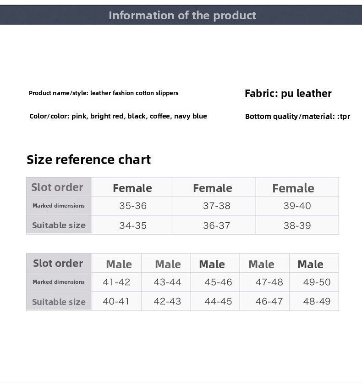Image resolution: width=362 pixels, height=383 pixels.
Task: Click the color options text line
Action: 118,116
